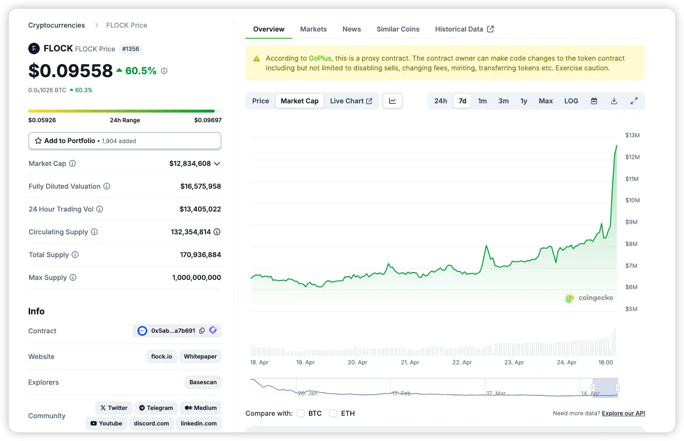
Task: Open the contract address chain selector
Action: [142, 331]
